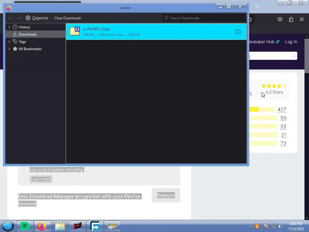309x232 pixels.
Task: Show ex7forW8_1.0.zip in its folder
Action: (238, 31)
